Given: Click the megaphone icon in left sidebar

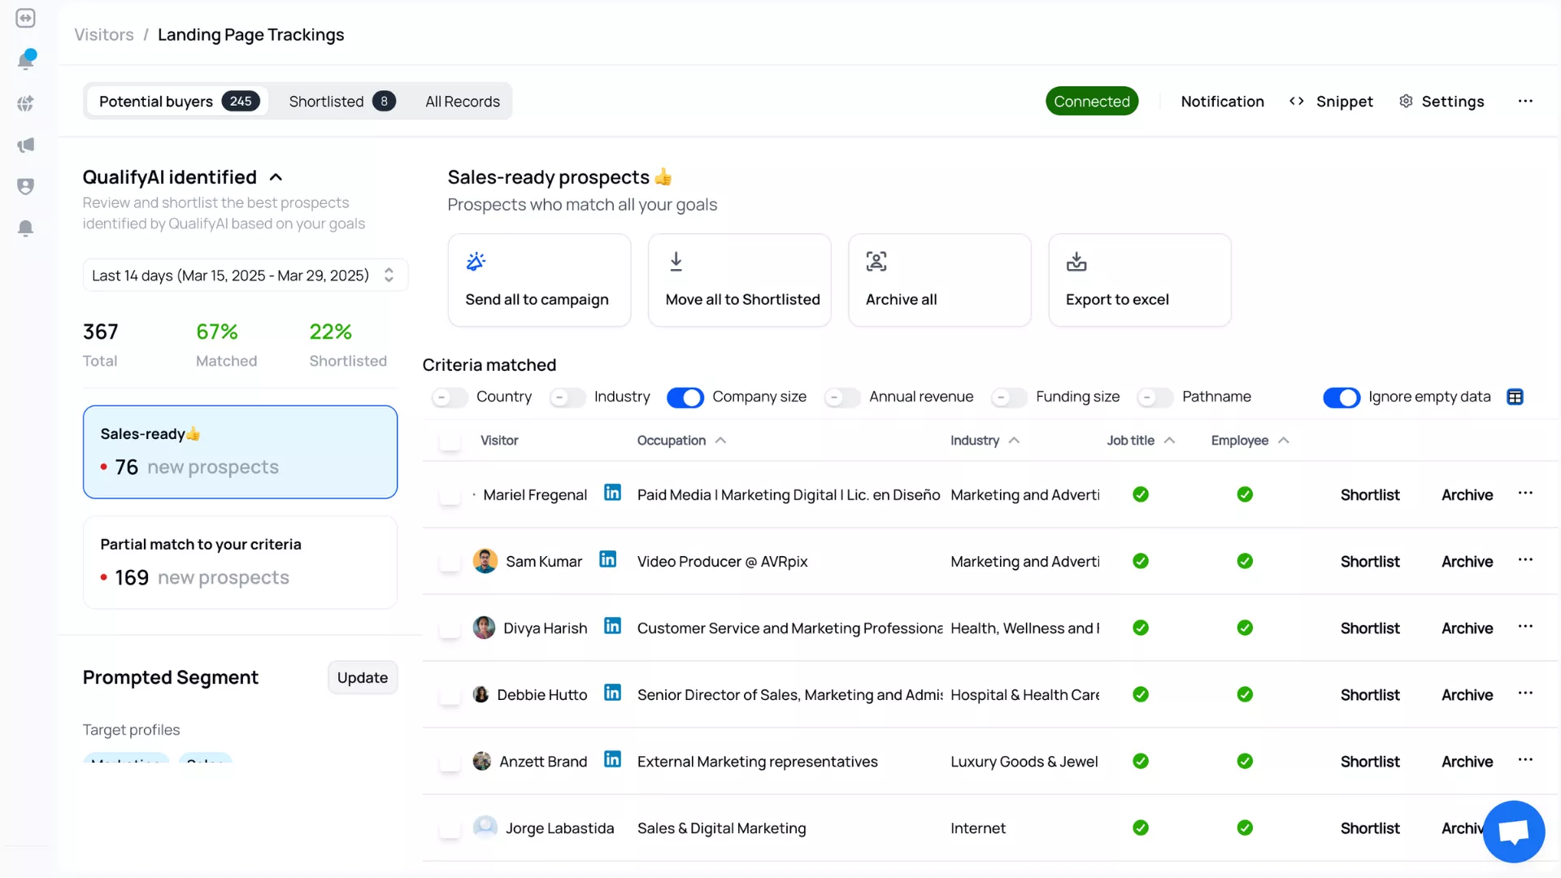Looking at the screenshot, I should (26, 146).
